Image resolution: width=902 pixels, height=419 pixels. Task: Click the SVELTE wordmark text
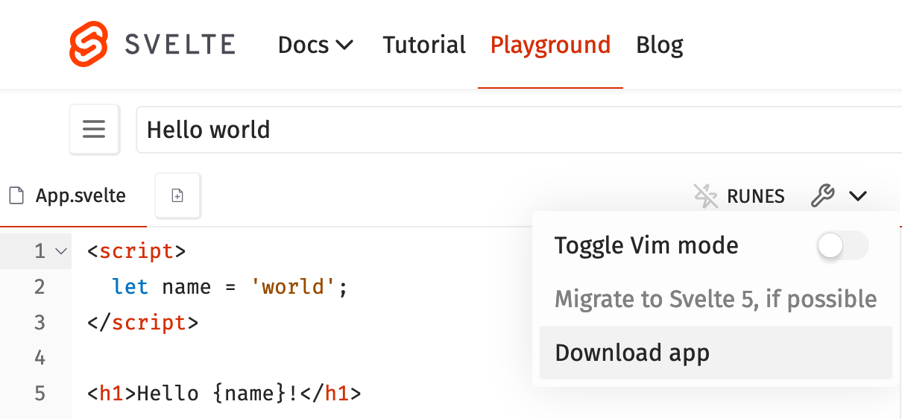click(x=180, y=45)
